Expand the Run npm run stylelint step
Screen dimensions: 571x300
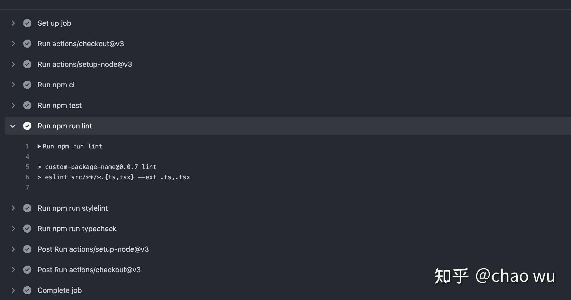pyautogui.click(x=13, y=208)
